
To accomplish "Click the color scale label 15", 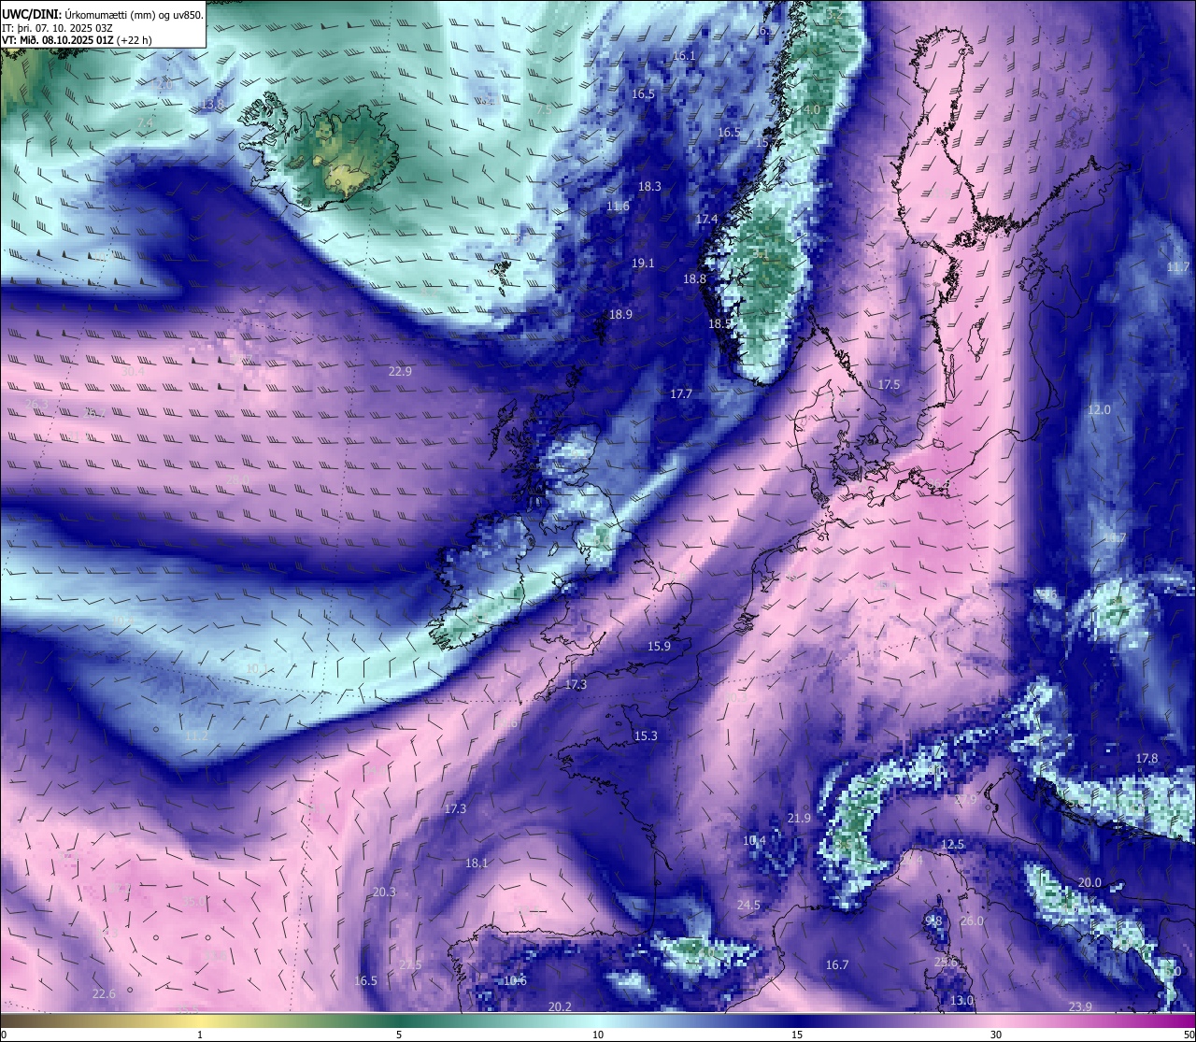I will pos(797,1035).
